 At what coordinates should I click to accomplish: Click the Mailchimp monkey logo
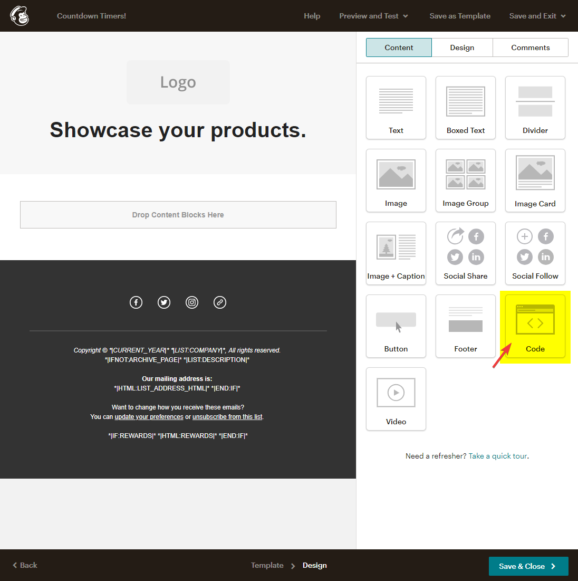[x=20, y=16]
